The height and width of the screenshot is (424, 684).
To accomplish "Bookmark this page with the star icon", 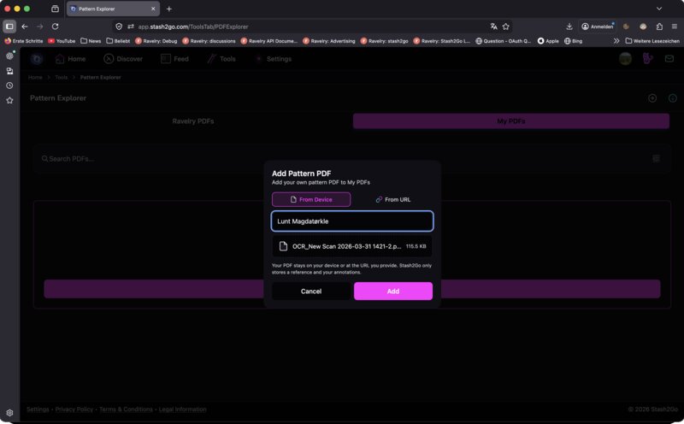I will click(x=506, y=26).
